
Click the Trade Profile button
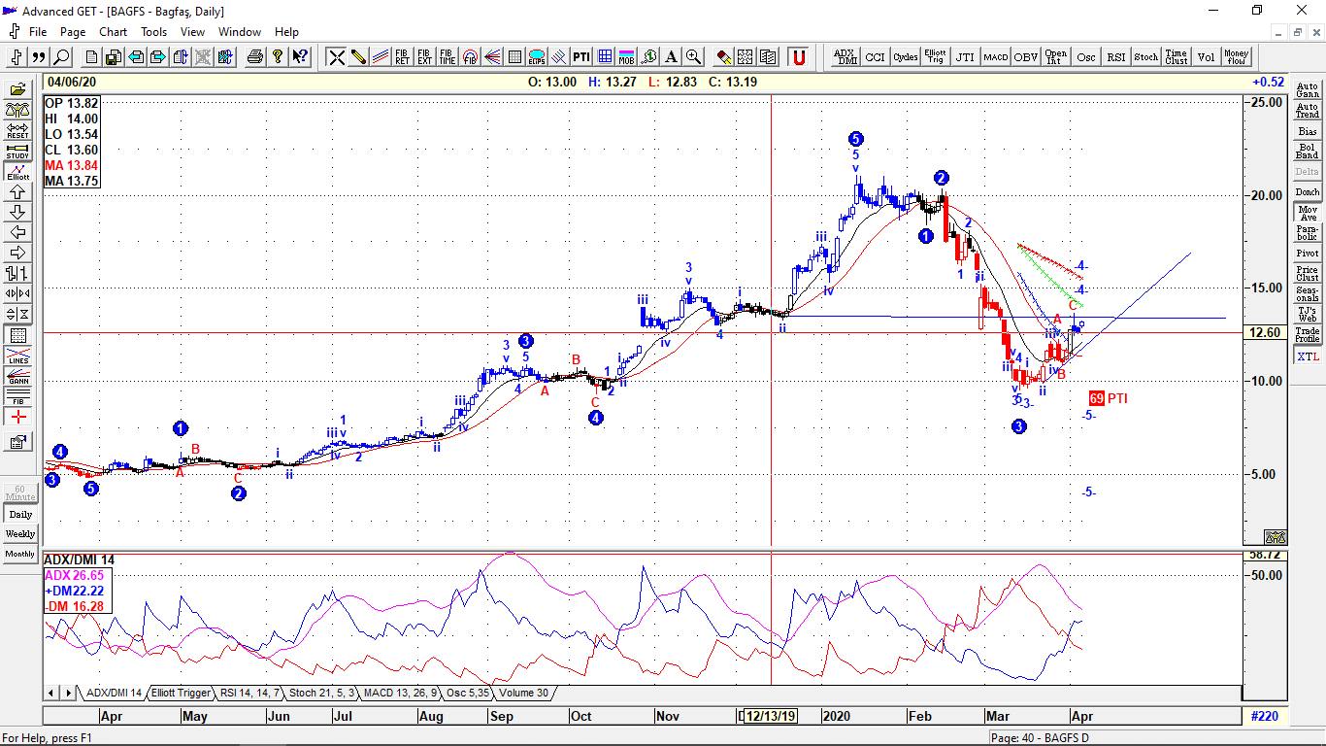(1308, 335)
